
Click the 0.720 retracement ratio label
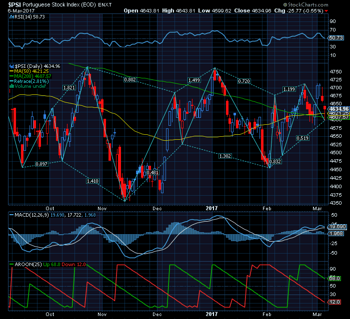click(x=244, y=81)
